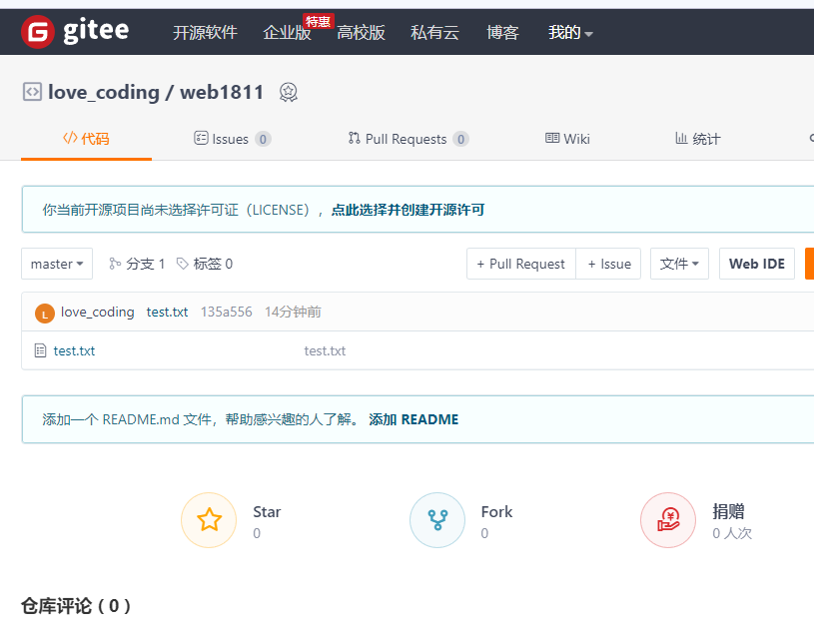Click the + Pull Request button
Screen dimensions: 814x640
(x=521, y=264)
